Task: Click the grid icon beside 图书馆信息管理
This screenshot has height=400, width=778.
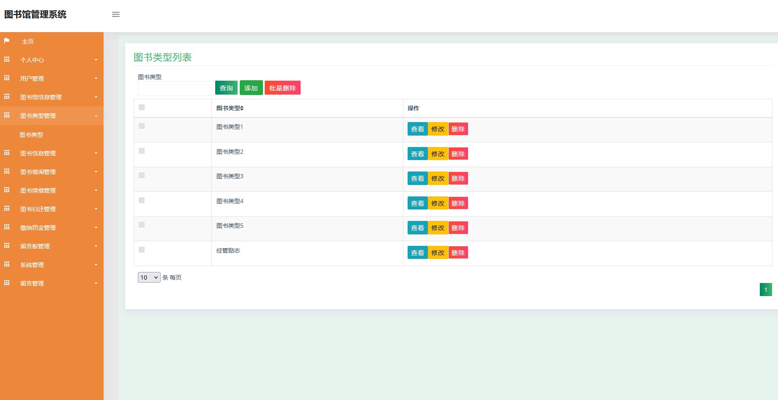Action: coord(7,97)
